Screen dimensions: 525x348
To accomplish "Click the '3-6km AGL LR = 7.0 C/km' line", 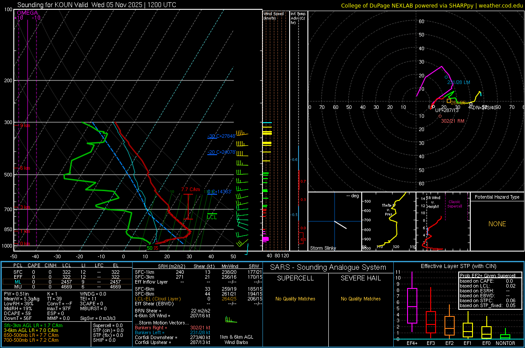I will (31, 330).
